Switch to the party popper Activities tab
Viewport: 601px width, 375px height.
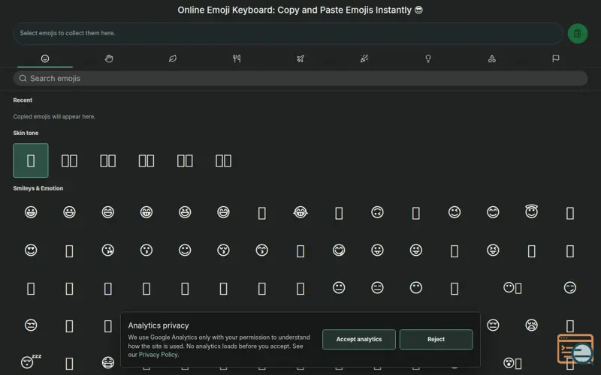tap(364, 58)
